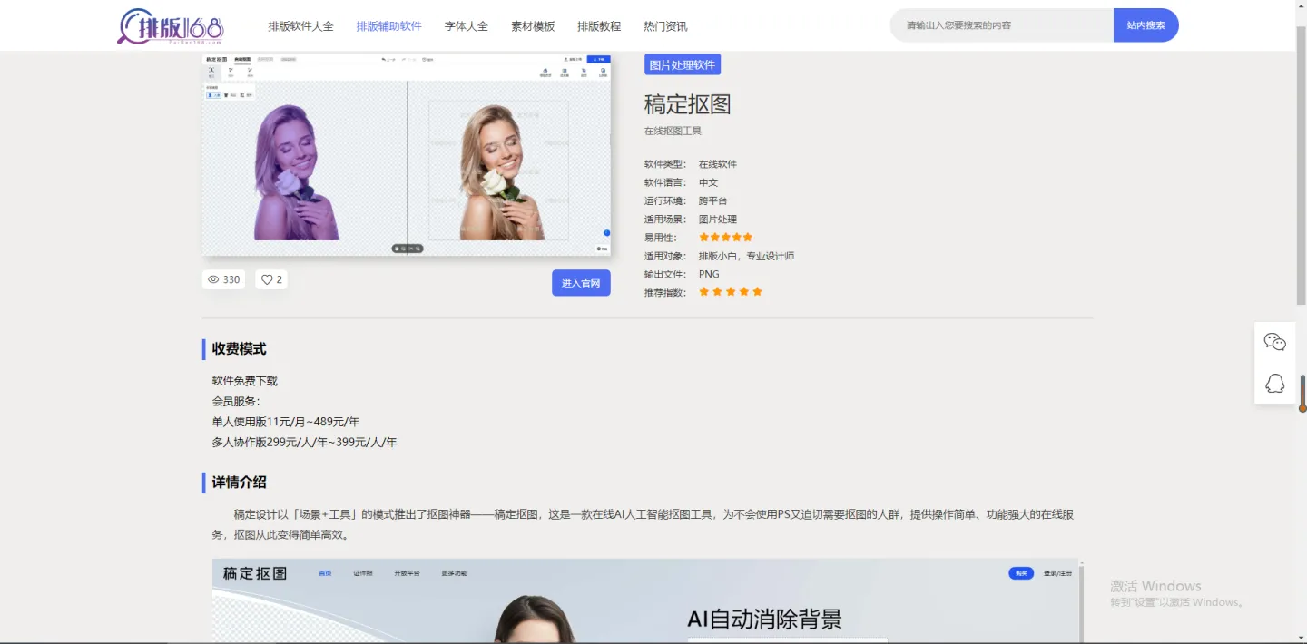Screen dimensions: 1307x644
Task: Open the 稿定抠图 preview thumbnail image
Action: pos(406,154)
